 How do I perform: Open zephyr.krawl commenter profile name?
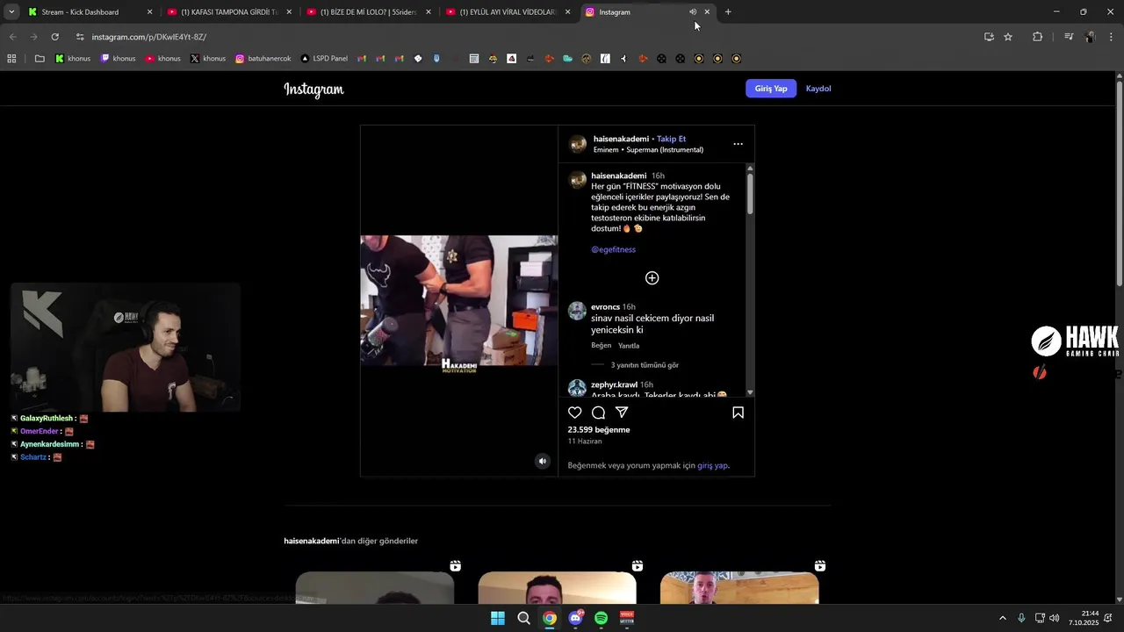pos(614,384)
